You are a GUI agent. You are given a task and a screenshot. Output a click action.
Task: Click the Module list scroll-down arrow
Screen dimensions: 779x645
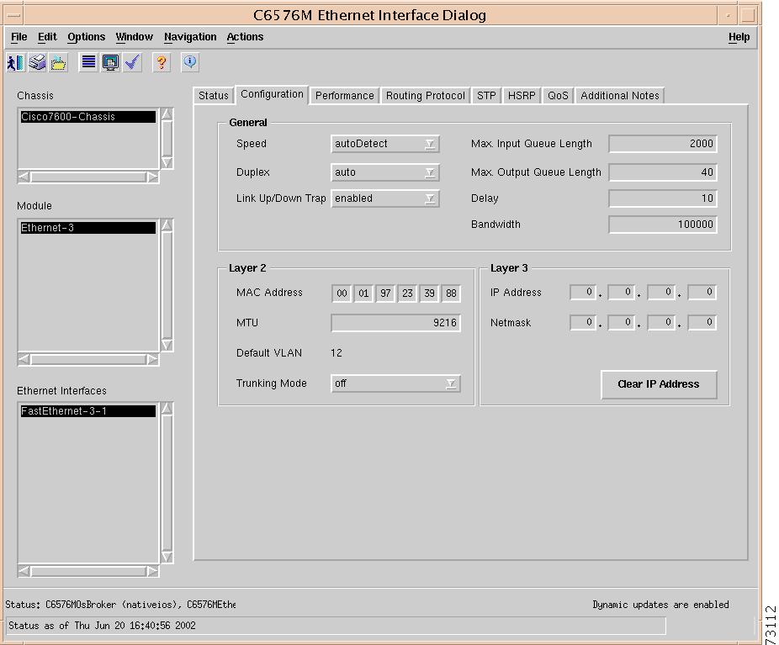[x=167, y=345]
